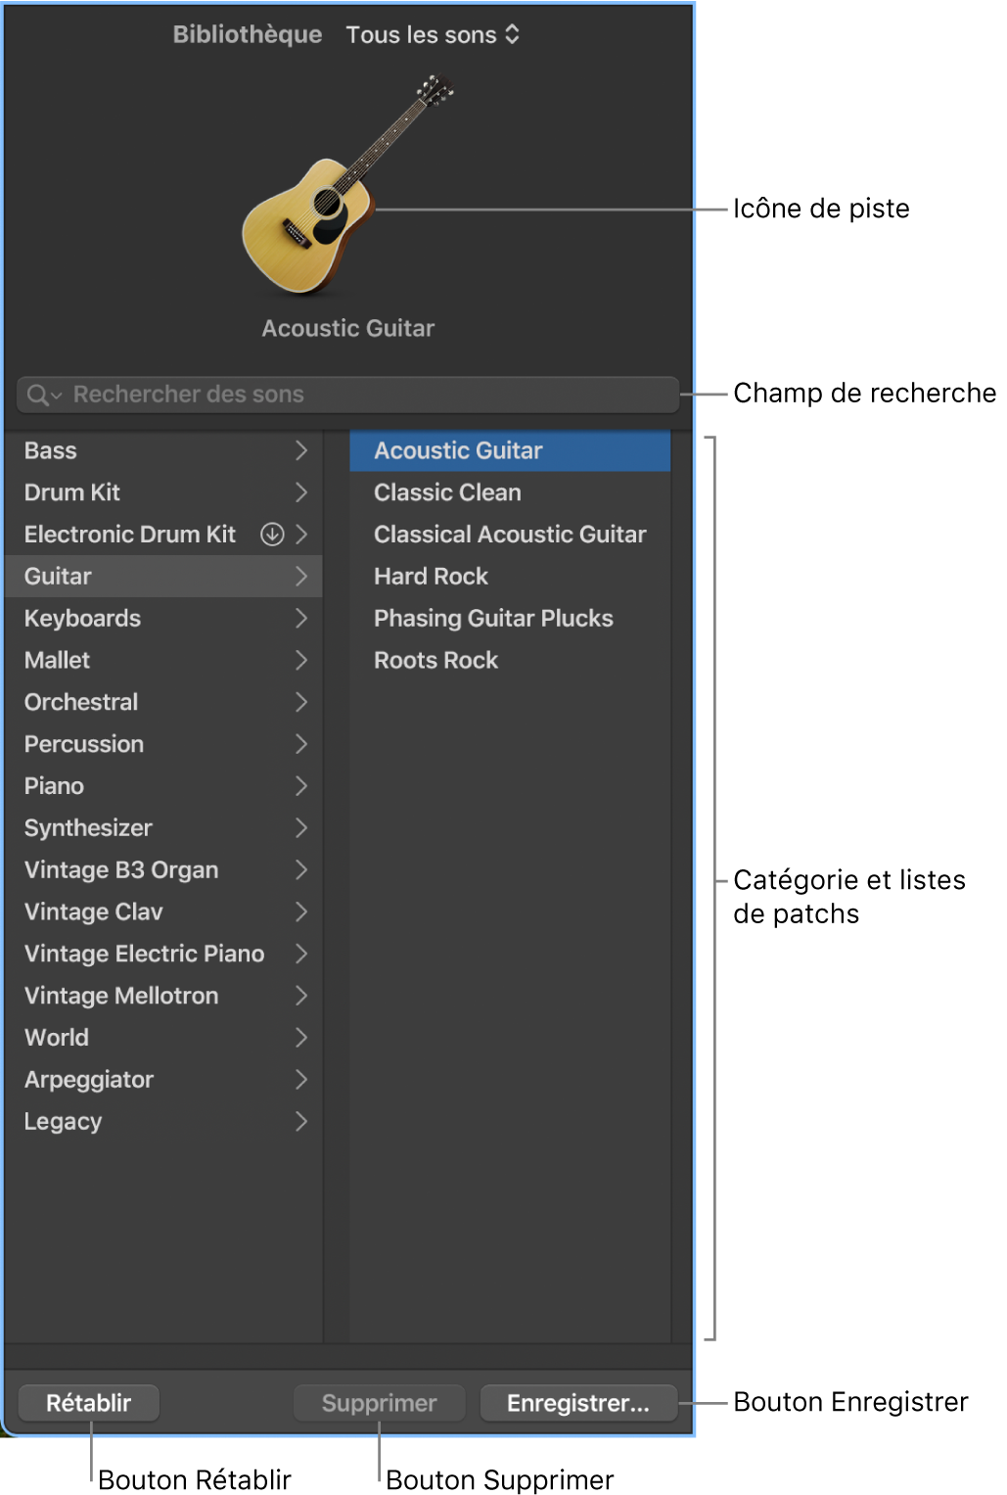Select the Piano category

pos(163,786)
